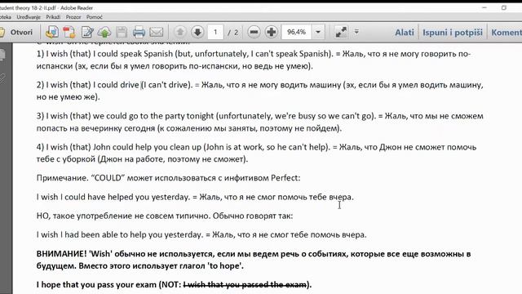
Task: Click the email envelope icon
Action: (x=156, y=32)
